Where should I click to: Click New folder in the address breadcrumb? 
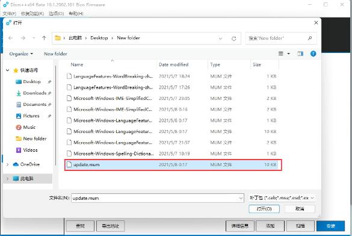[x=128, y=38]
